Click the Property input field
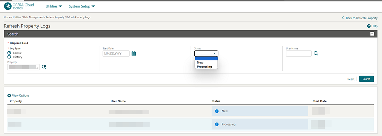The width and height of the screenshot is (382, 136). pos(24,67)
